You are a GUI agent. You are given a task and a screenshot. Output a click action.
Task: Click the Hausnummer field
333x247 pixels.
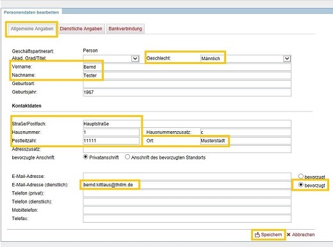[111, 132]
